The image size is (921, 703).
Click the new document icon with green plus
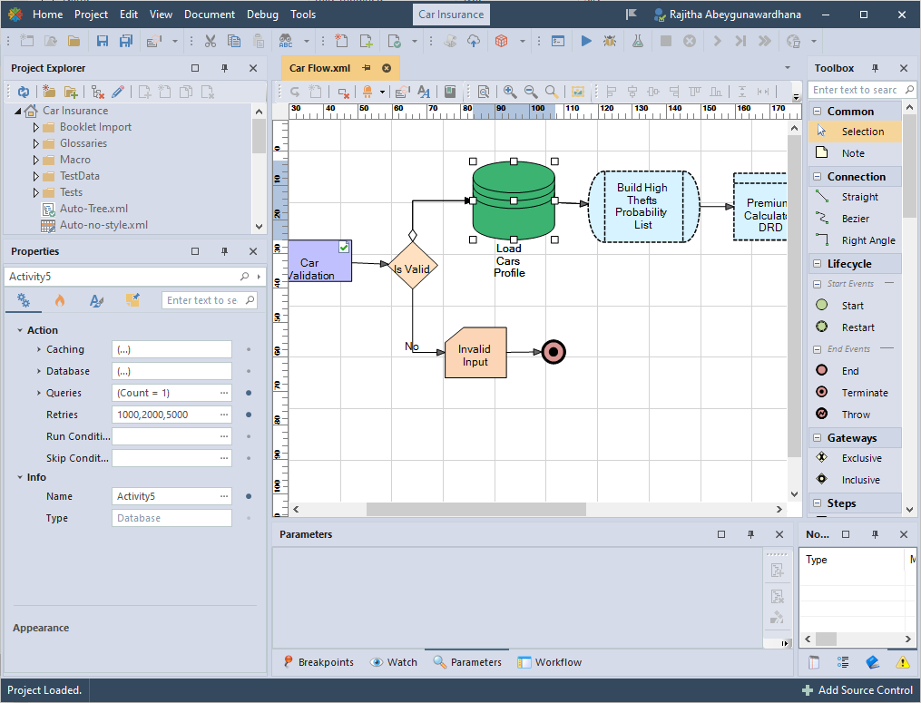point(366,41)
